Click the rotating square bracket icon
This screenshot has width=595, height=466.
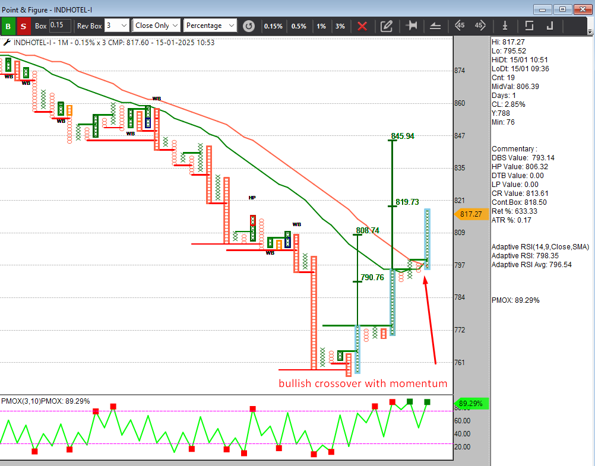(x=529, y=26)
